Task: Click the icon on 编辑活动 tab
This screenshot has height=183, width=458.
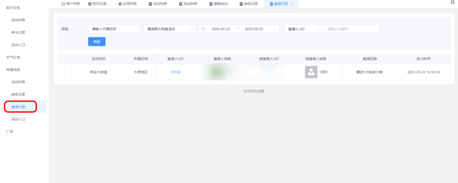Action: pos(211,4)
